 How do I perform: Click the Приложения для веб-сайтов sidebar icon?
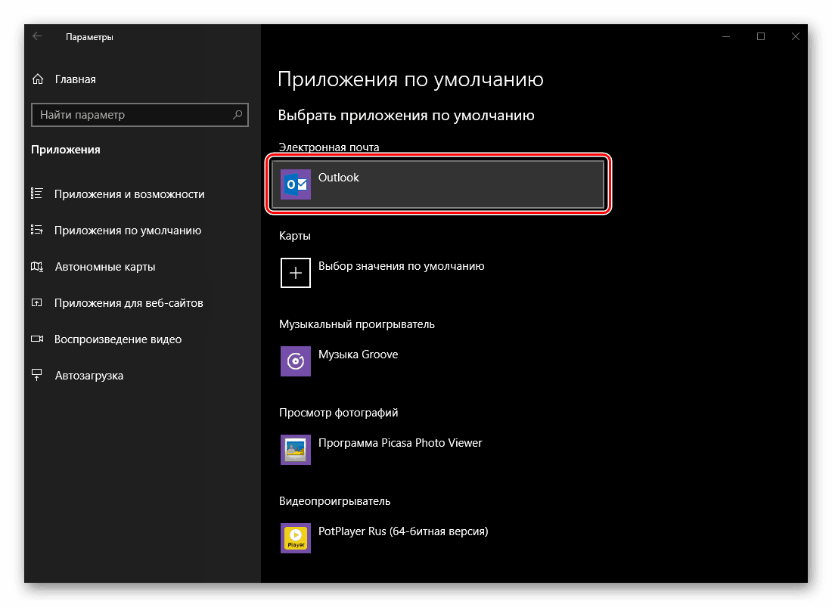[37, 302]
